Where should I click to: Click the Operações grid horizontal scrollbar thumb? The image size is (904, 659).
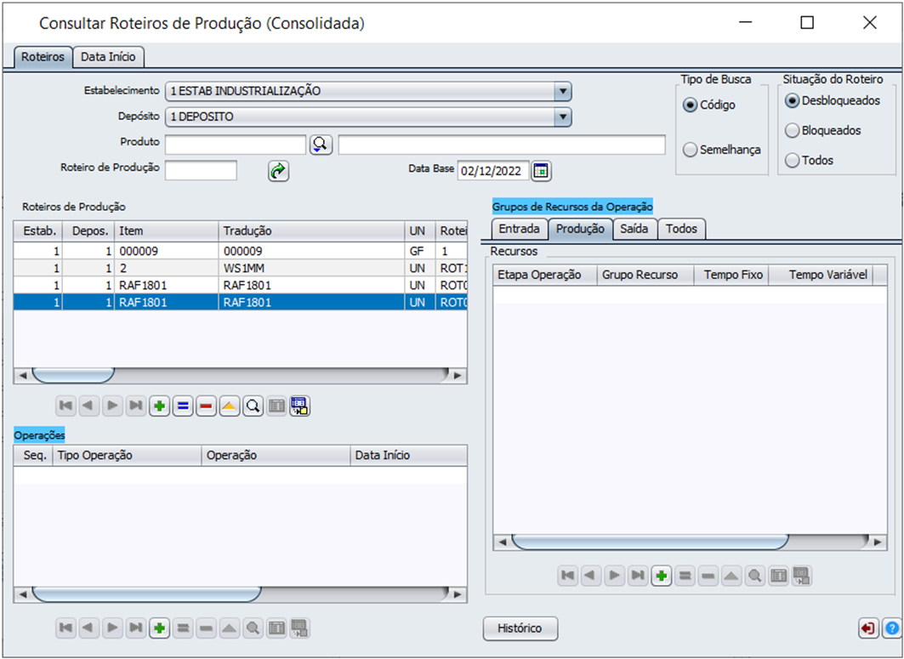click(146, 594)
